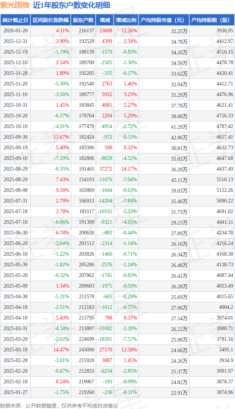
Task: Select the 增减比例 column header
Action: pyautogui.click(x=126, y=20)
